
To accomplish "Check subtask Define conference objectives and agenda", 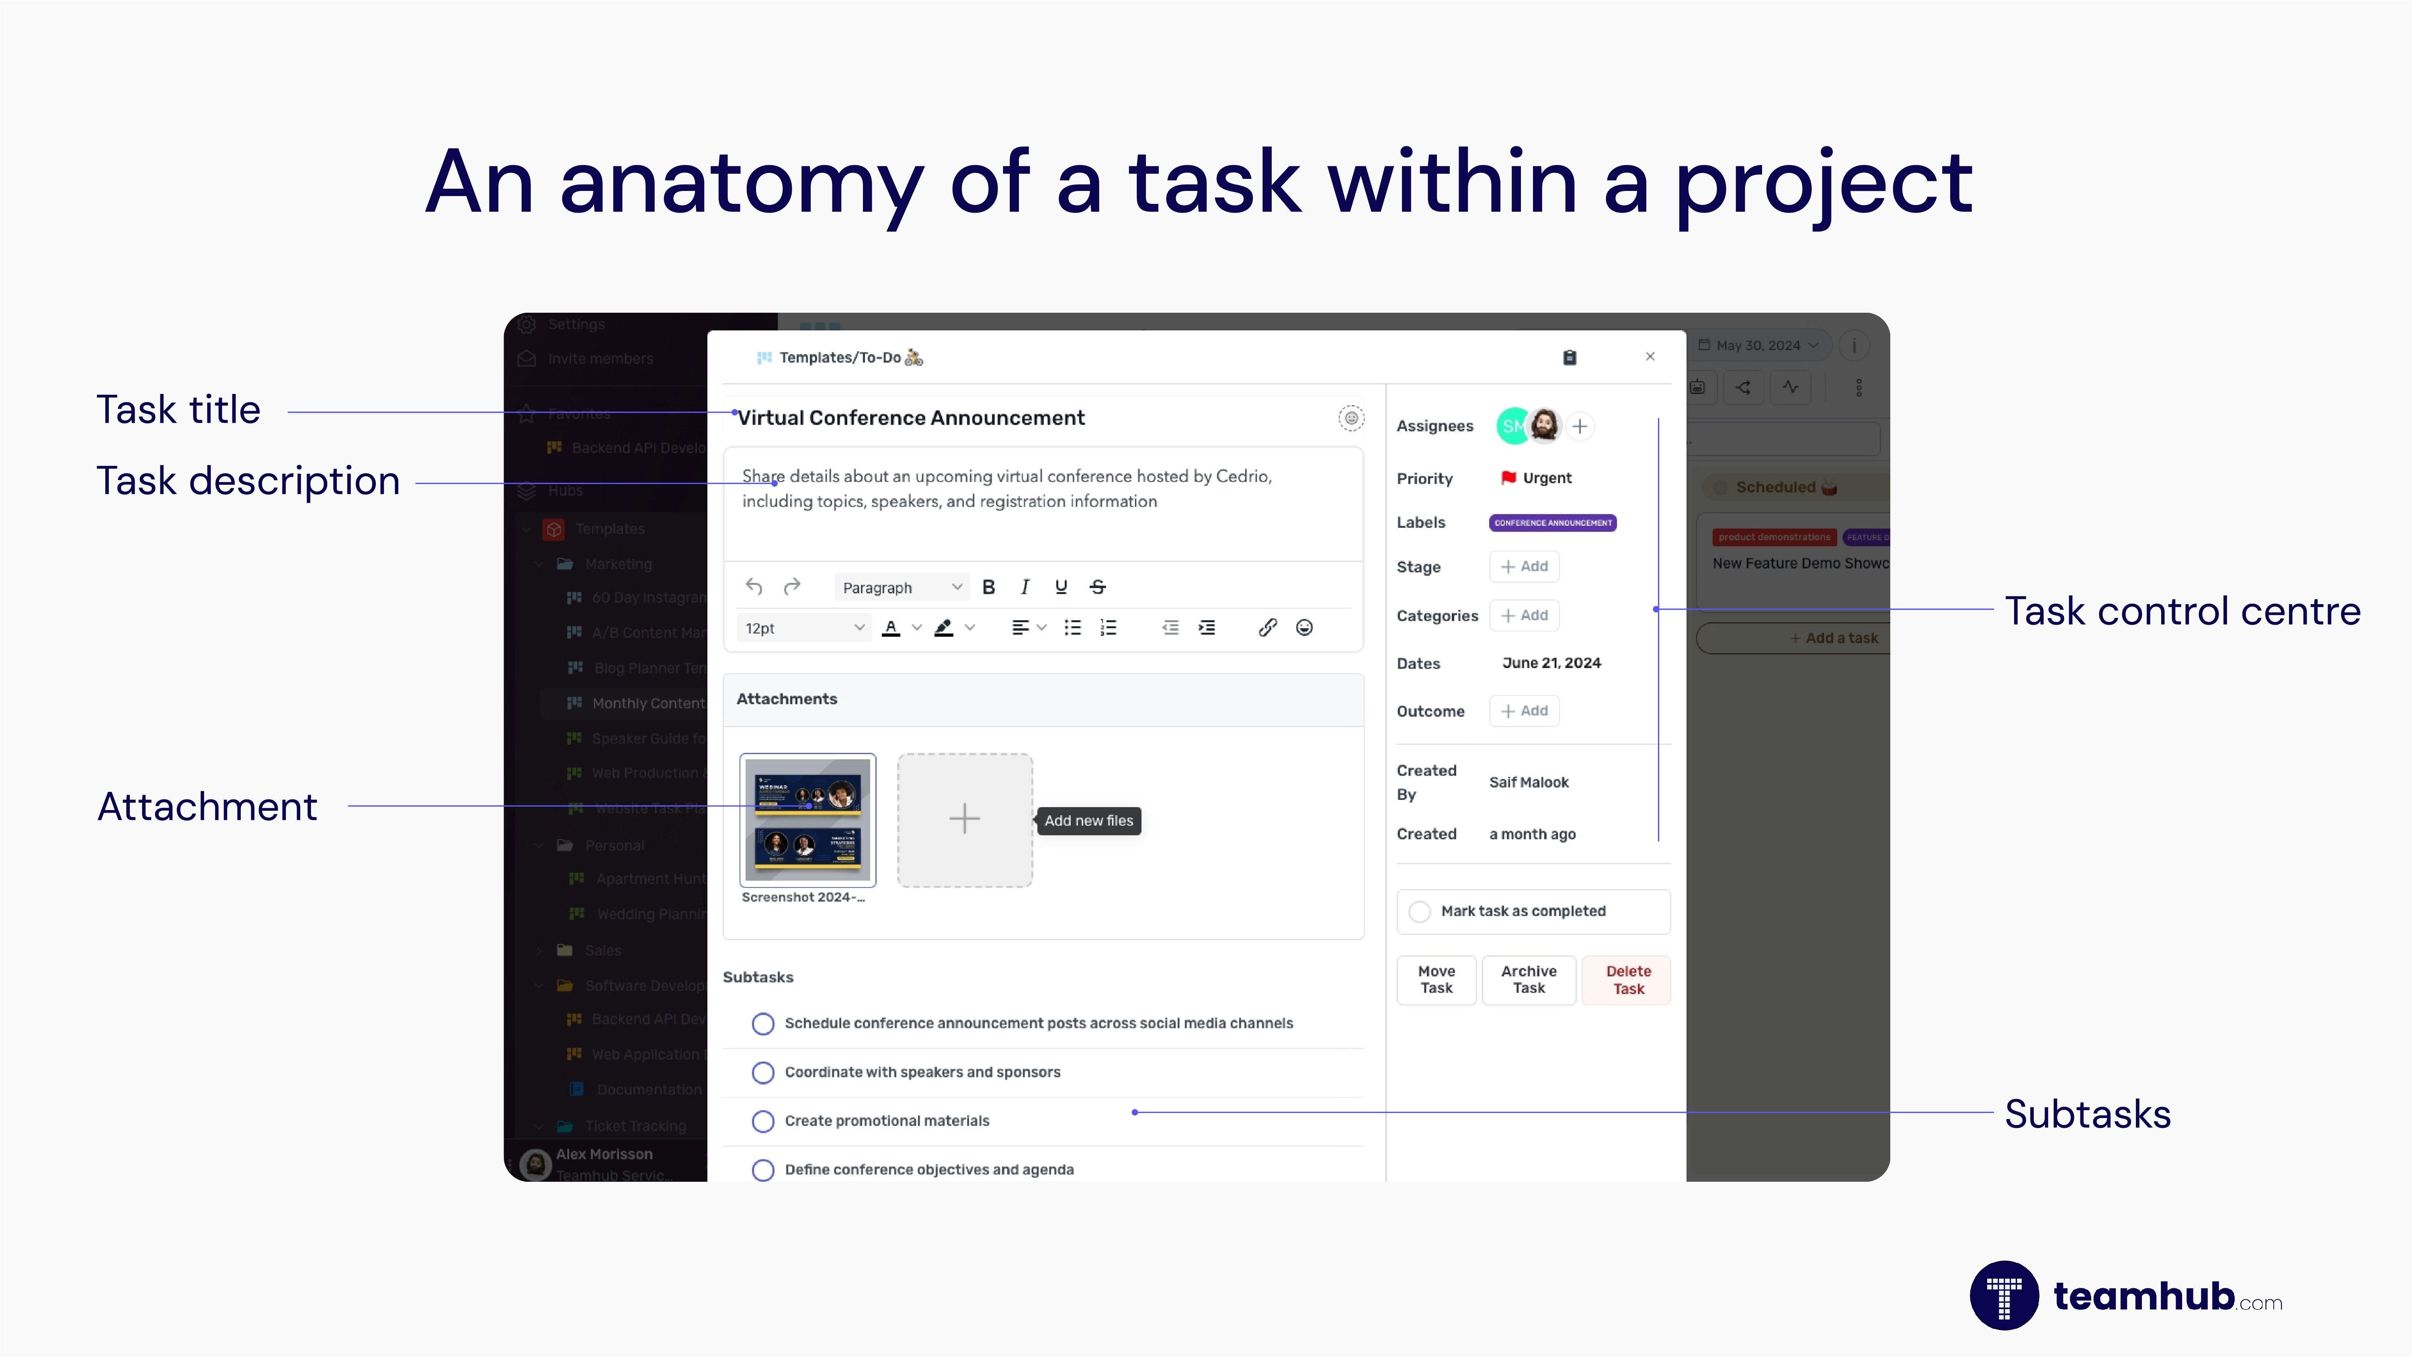I will 763,1170.
